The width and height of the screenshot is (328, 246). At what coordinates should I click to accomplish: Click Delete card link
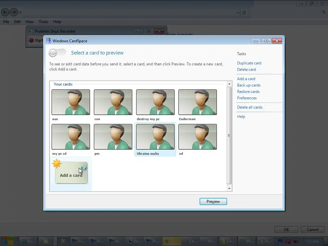[x=246, y=70]
